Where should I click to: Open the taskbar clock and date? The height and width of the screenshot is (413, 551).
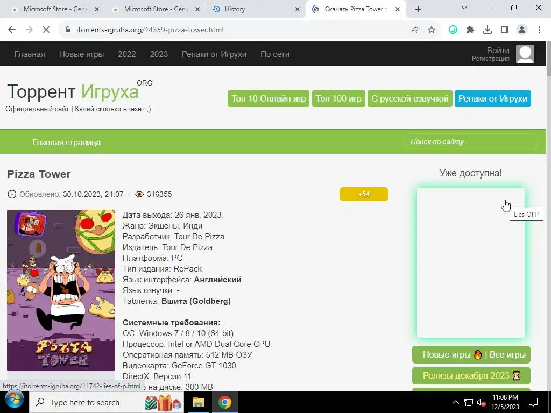coord(505,402)
